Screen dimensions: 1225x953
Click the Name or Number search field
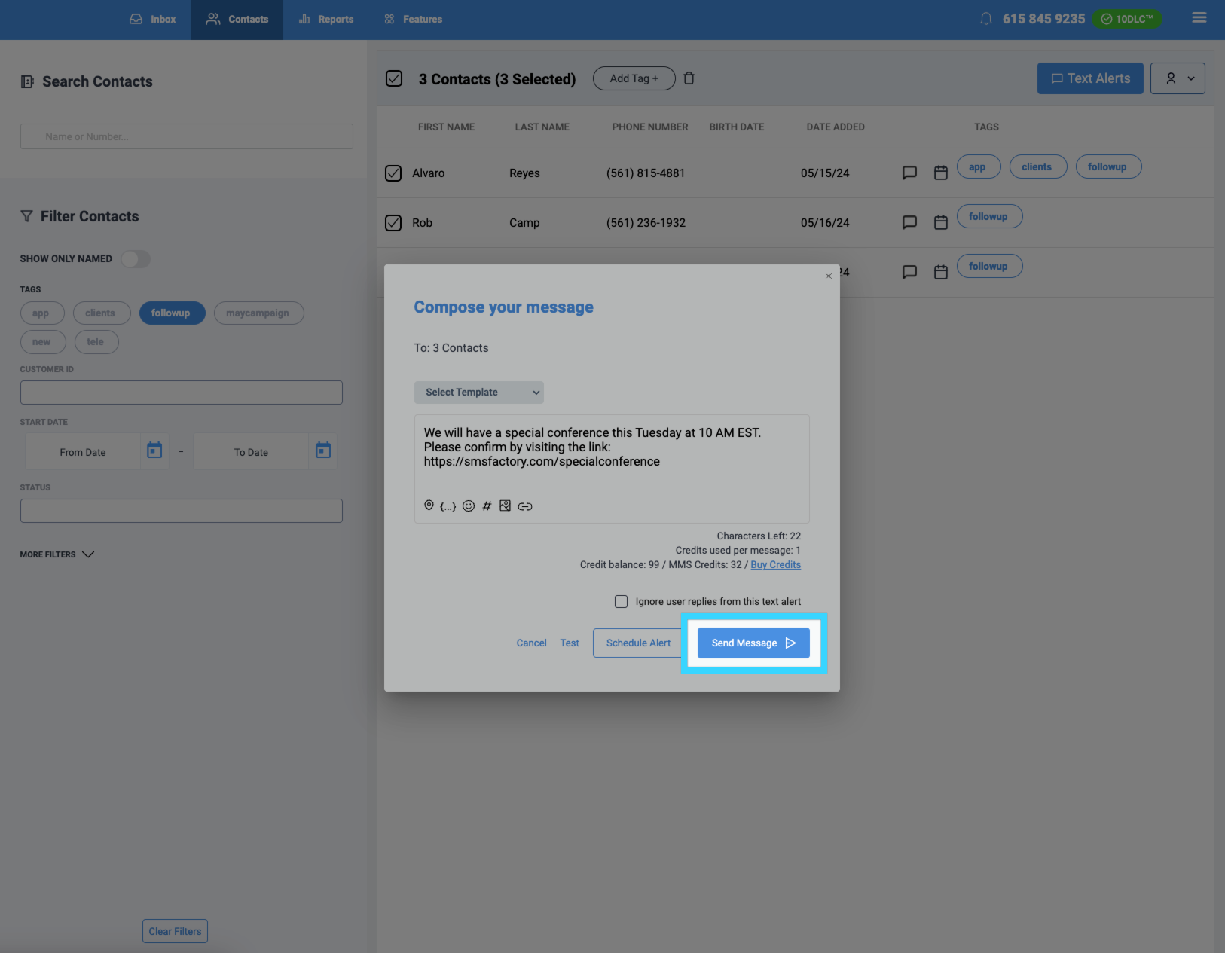(x=187, y=136)
